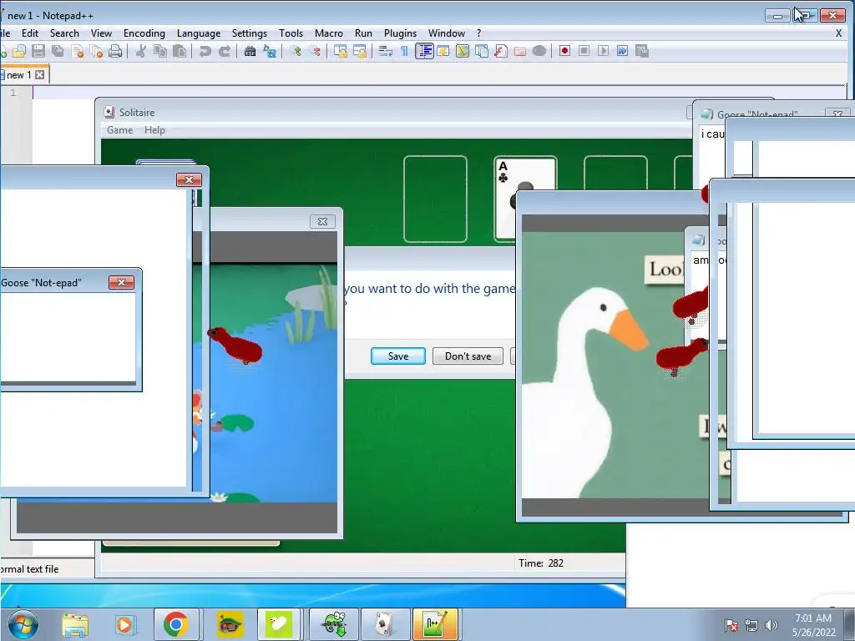Start macro recording with the red record icon
855x641 pixels.
(x=565, y=51)
